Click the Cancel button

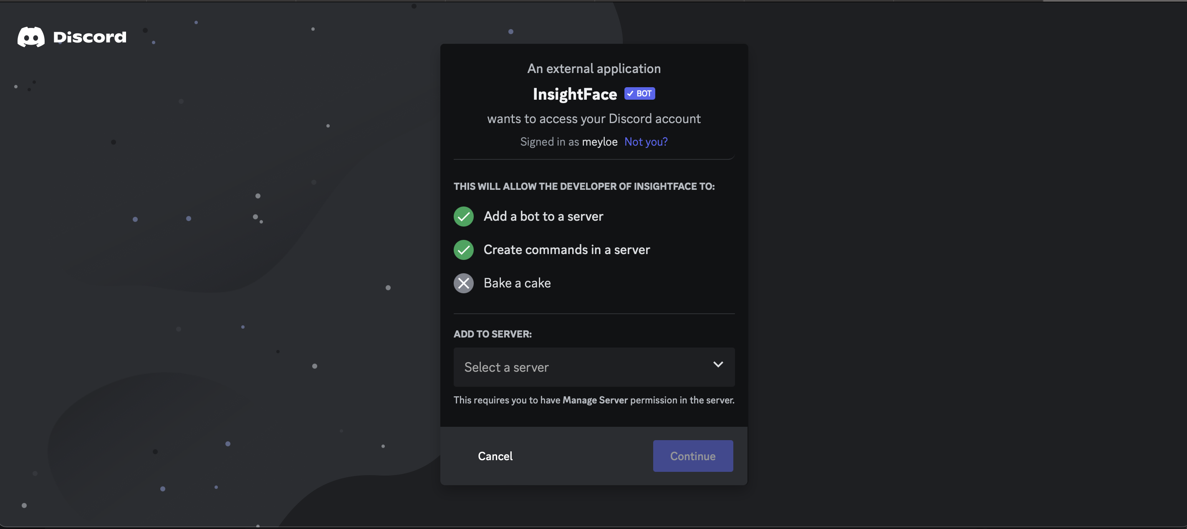coord(495,456)
